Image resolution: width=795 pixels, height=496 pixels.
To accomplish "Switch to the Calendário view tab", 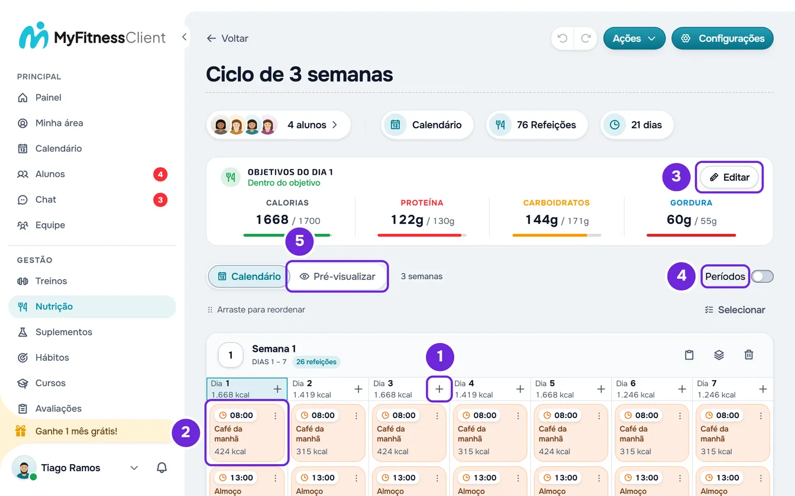I will click(248, 276).
